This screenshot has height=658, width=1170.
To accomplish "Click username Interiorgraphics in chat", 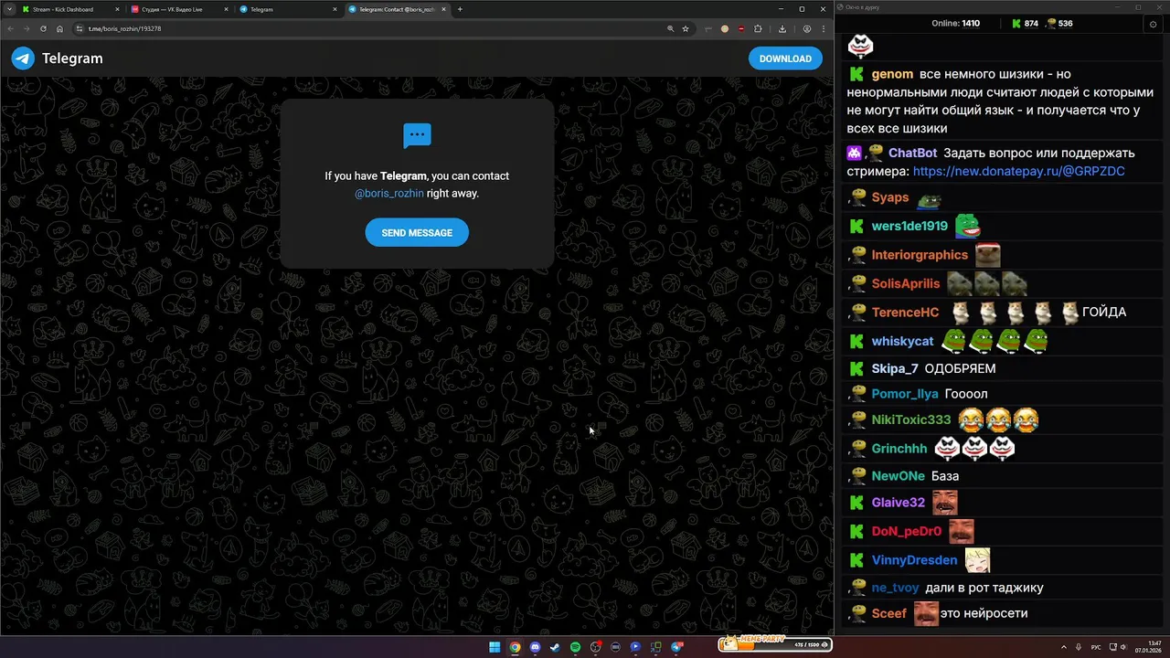I will 920,255.
